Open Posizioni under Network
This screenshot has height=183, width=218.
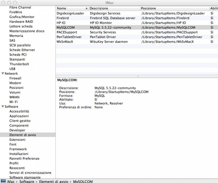pyautogui.click(x=17, y=88)
